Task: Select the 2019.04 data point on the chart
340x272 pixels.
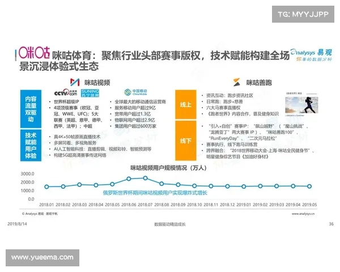Action: click(x=293, y=186)
